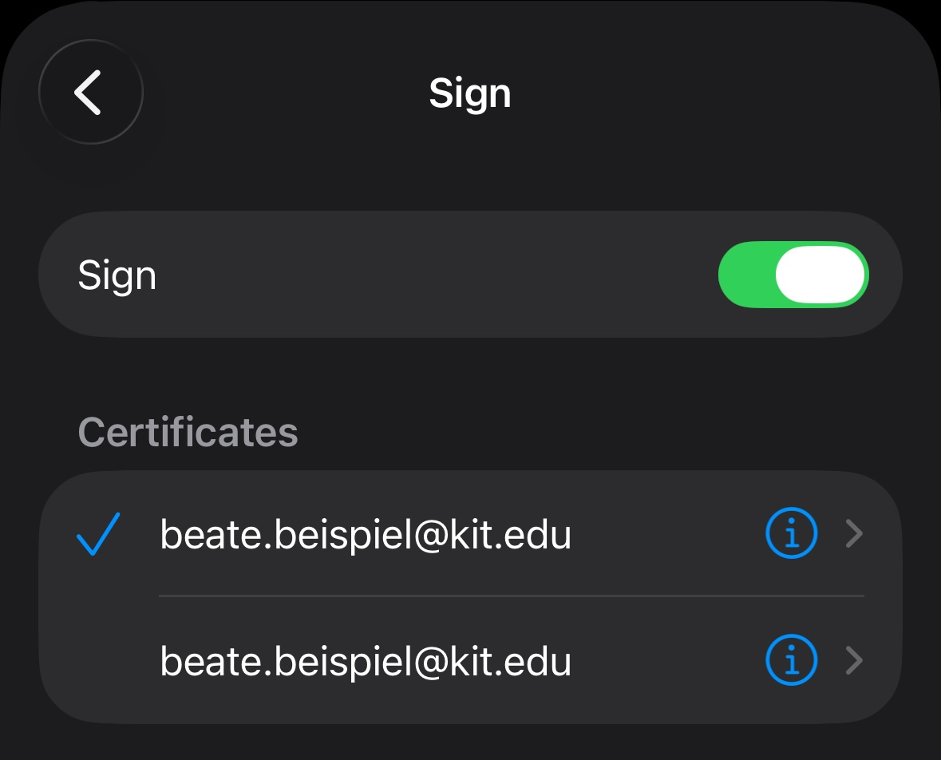
Task: Go back using the top-left arrow
Action: coord(90,93)
